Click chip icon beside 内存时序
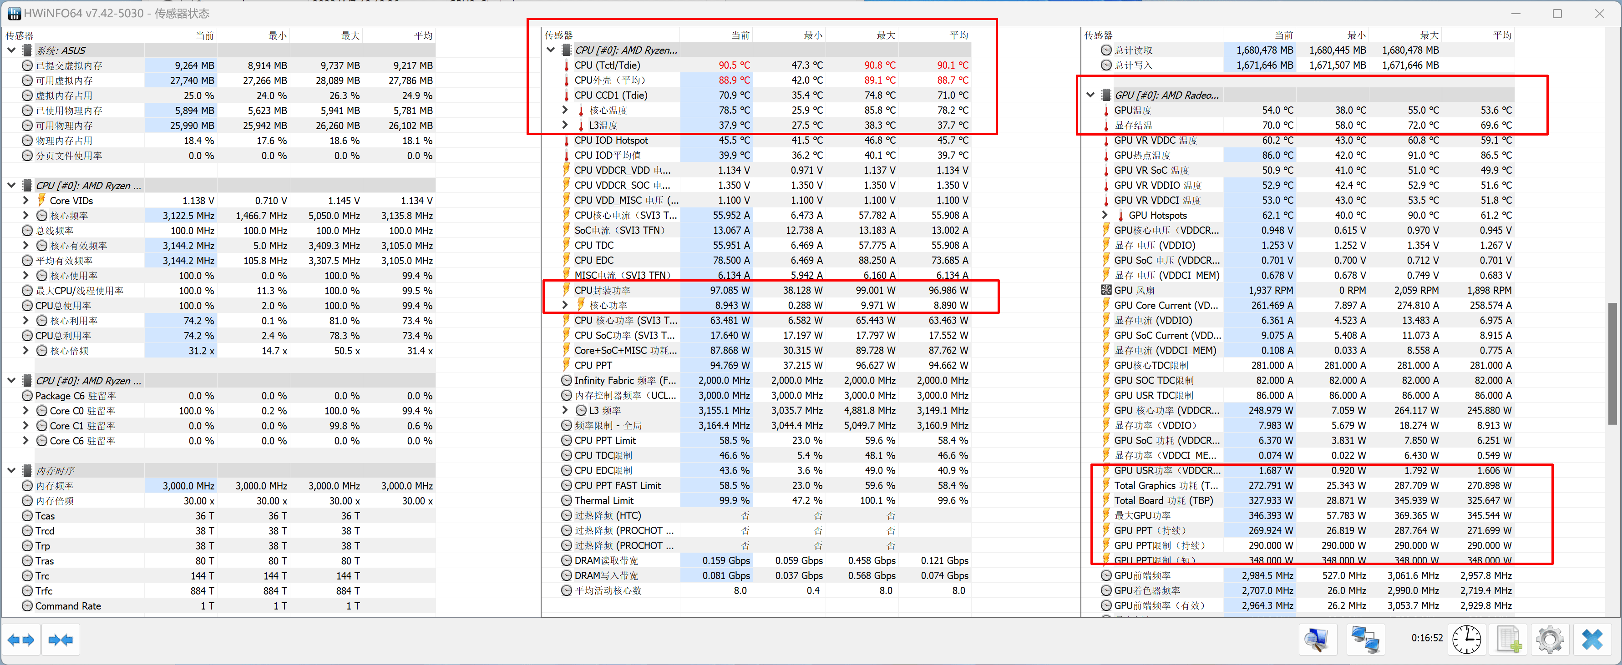1622x665 pixels. tap(27, 471)
